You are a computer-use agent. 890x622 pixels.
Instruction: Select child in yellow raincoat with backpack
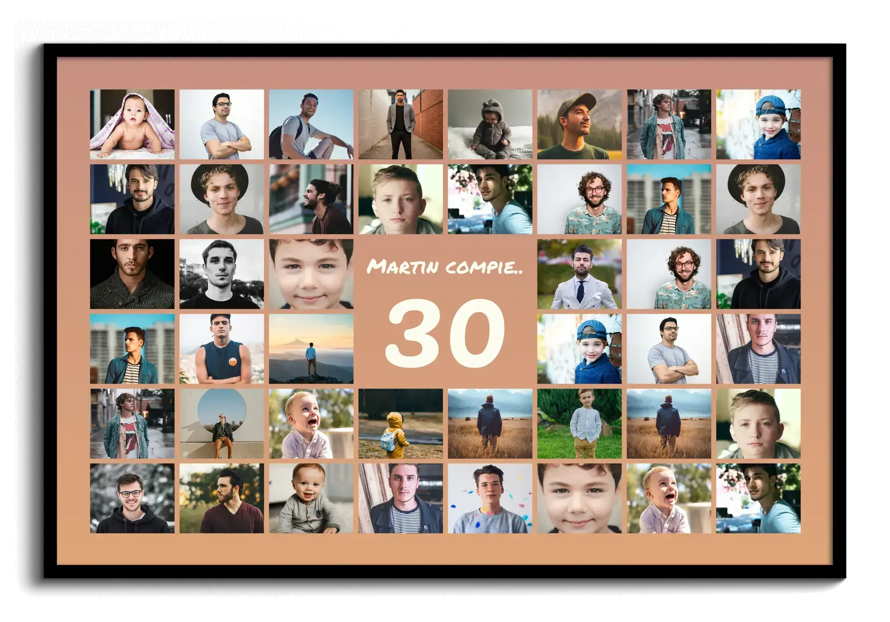coord(400,423)
